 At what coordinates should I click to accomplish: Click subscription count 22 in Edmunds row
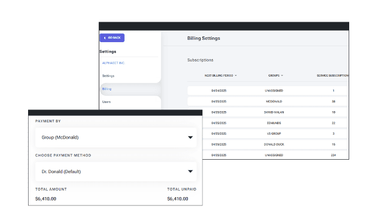click(x=333, y=123)
